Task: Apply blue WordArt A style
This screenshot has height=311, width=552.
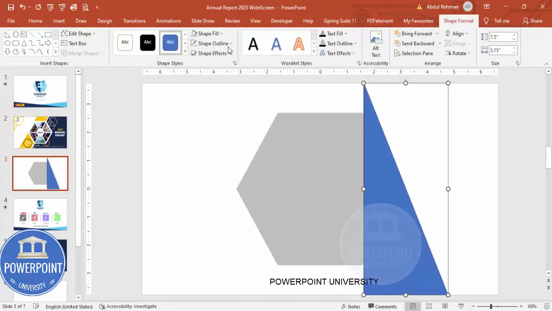Action: tap(276, 44)
